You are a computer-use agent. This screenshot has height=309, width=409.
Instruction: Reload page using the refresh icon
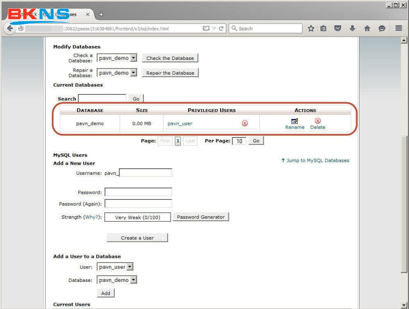[221, 28]
